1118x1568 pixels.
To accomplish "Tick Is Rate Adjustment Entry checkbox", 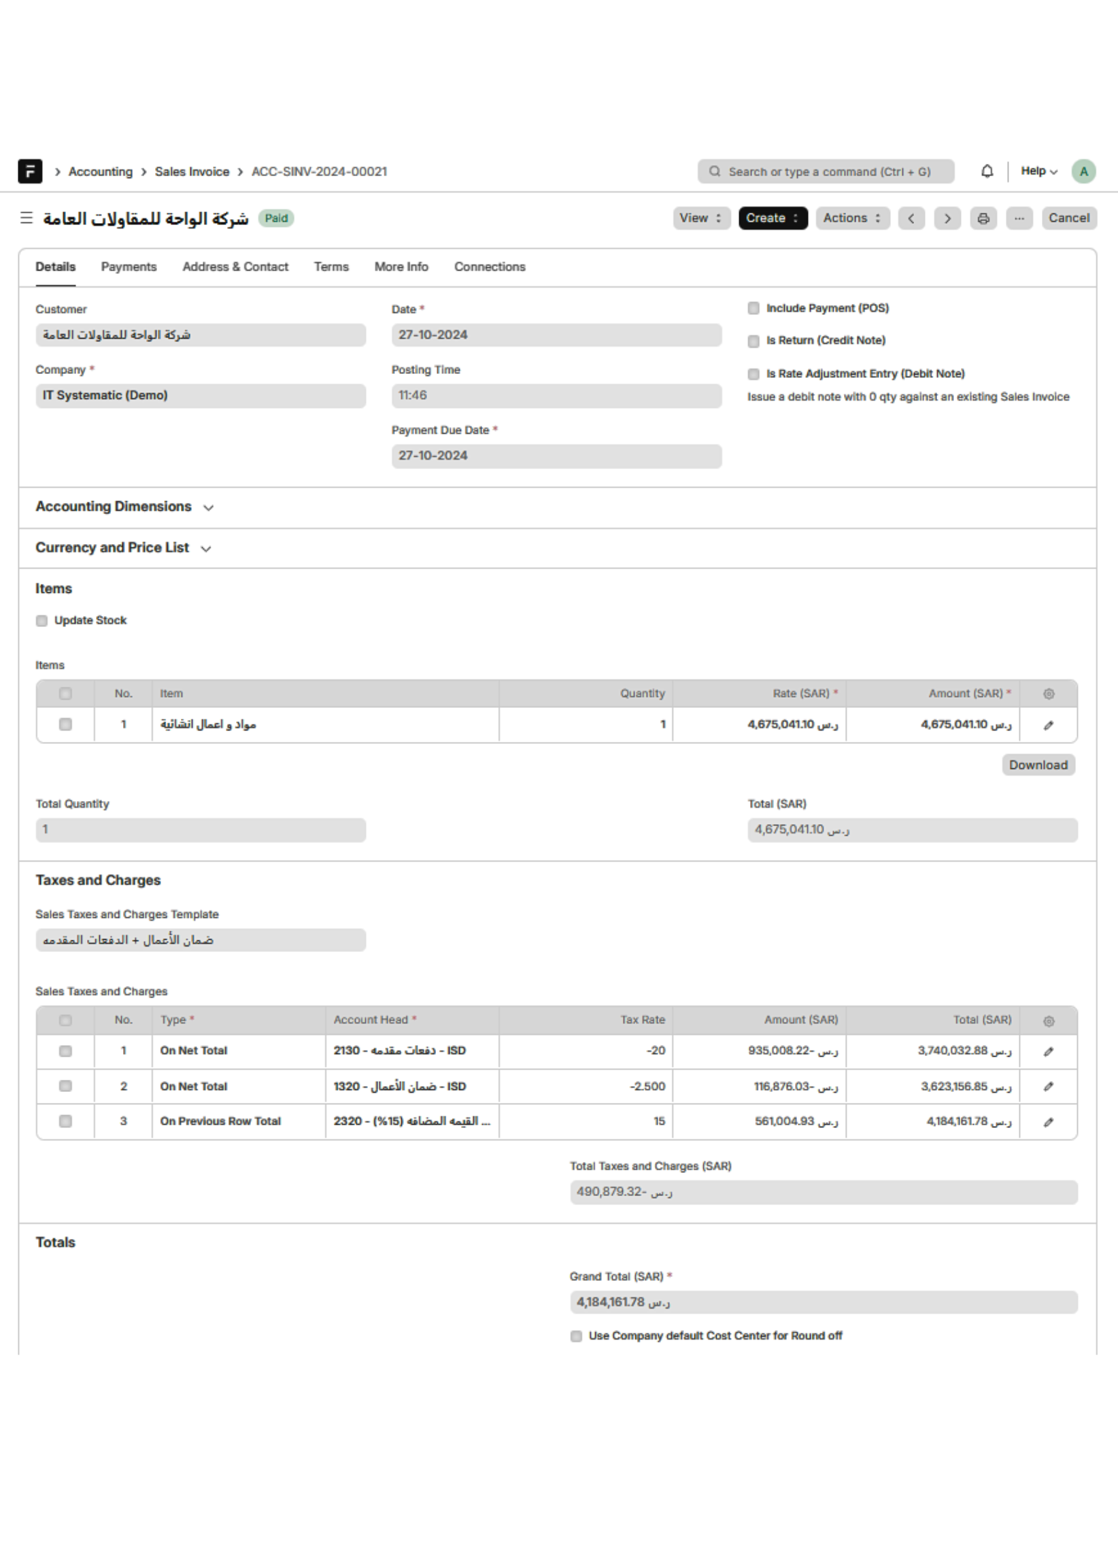I will [x=753, y=374].
